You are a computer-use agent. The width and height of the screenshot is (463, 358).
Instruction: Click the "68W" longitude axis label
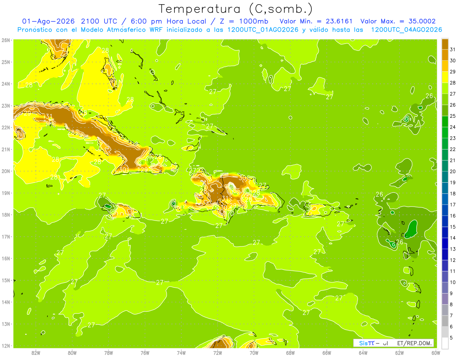tap(290, 353)
